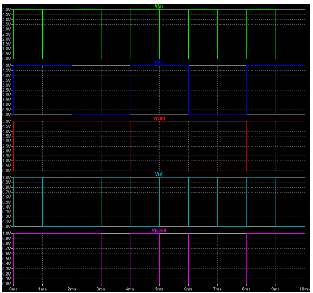313x293 pixels.
Task: Click the 0.7V label in V(s) pane
Action: pos(7,192)
